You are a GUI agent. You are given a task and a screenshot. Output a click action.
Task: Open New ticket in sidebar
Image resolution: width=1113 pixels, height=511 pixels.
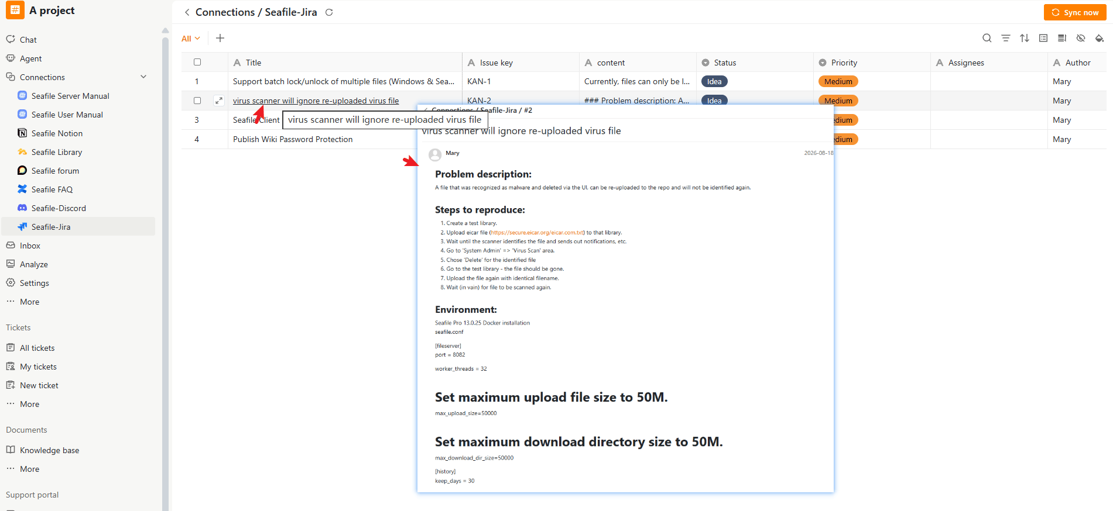tap(39, 385)
